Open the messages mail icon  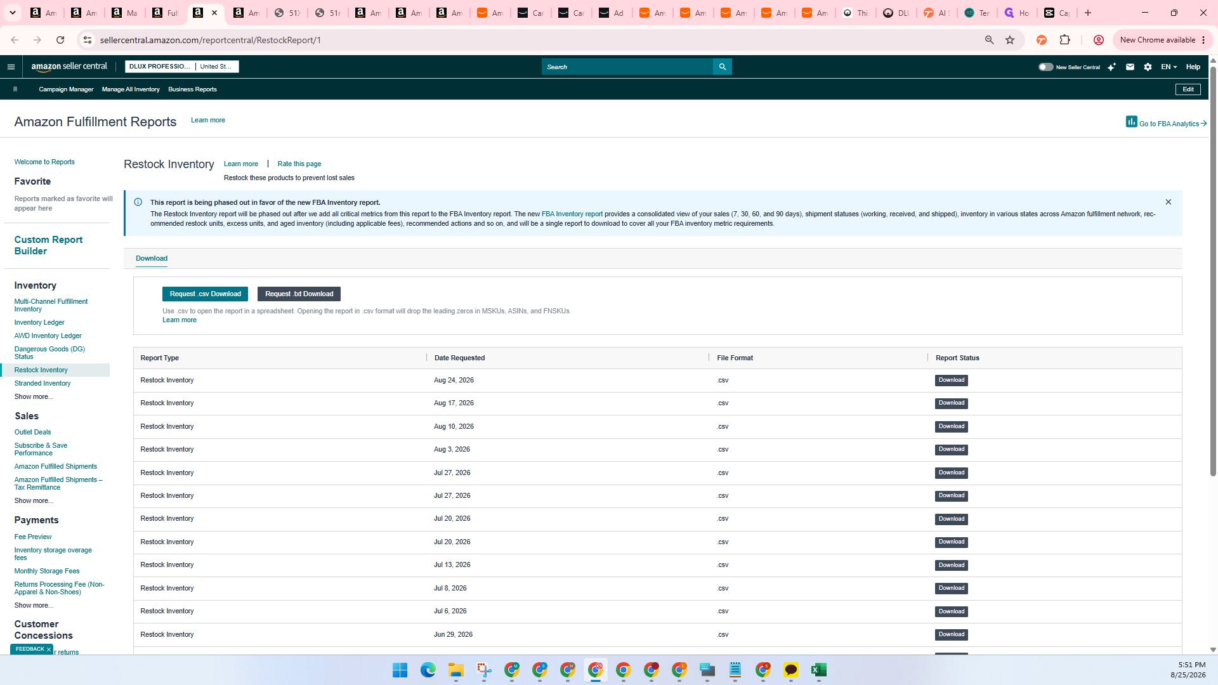1130,67
